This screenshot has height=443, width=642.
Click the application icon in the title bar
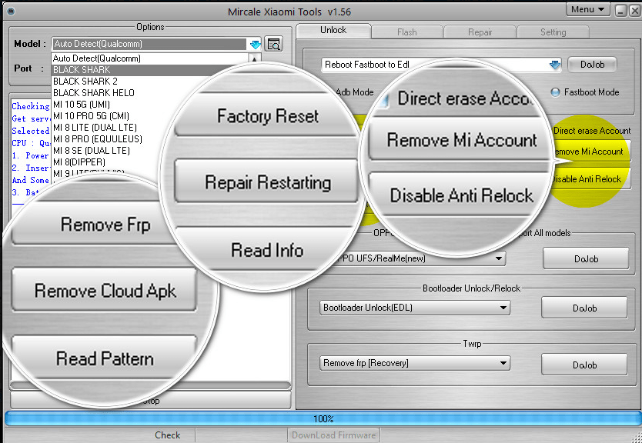[11, 11]
